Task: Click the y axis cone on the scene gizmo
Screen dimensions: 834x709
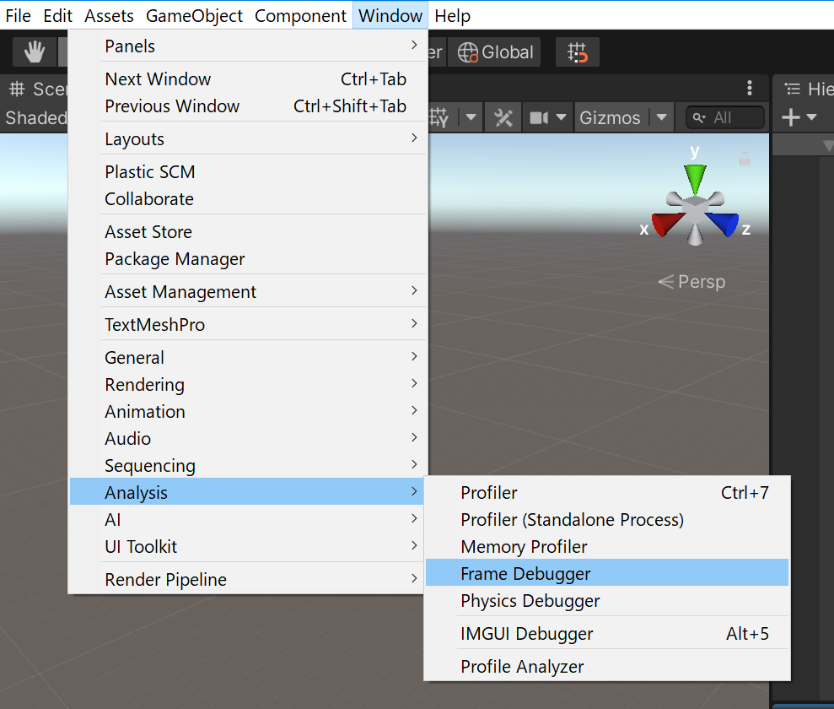Action: [694, 175]
